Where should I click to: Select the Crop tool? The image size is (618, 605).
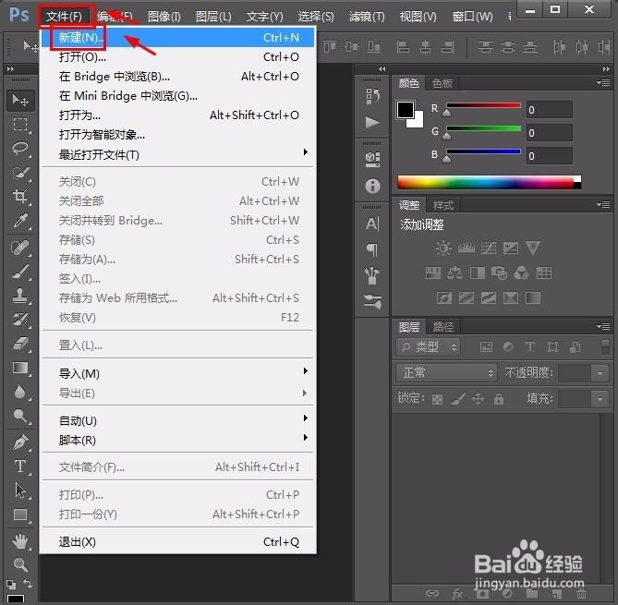pyautogui.click(x=20, y=196)
